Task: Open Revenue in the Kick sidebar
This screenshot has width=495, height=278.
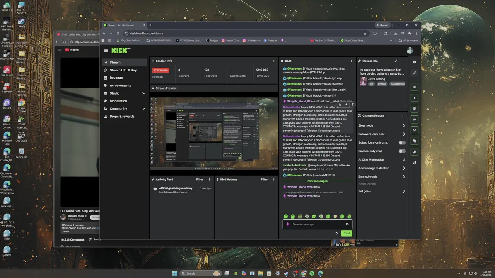Action: click(x=125, y=78)
